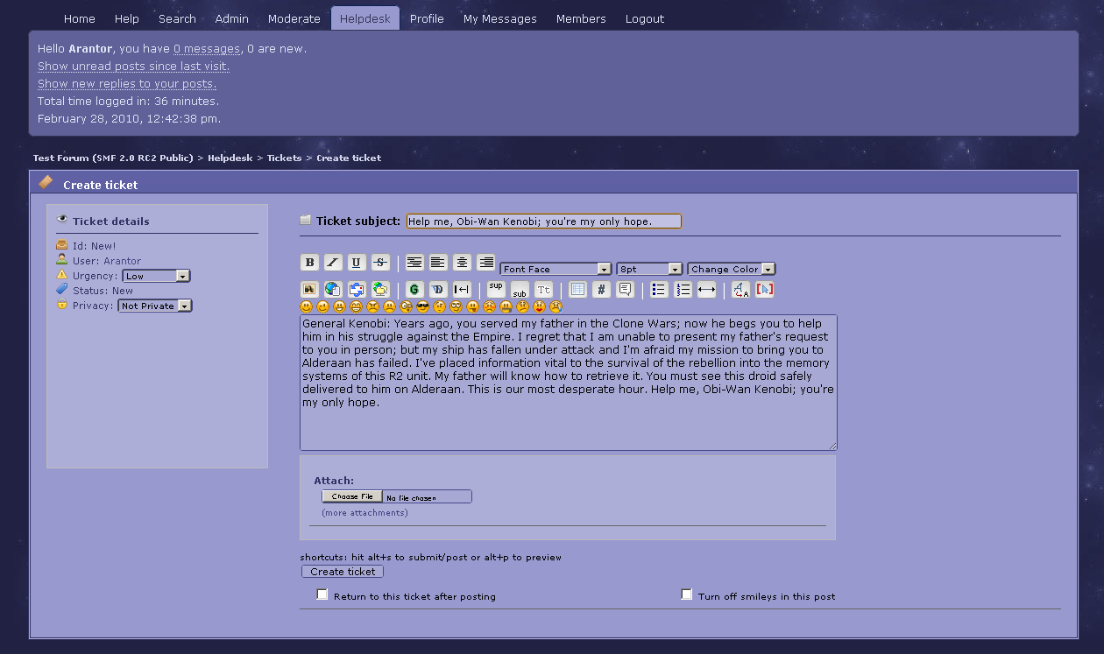This screenshot has height=654, width=1104.
Task: Left-align the message text
Action: [438, 263]
